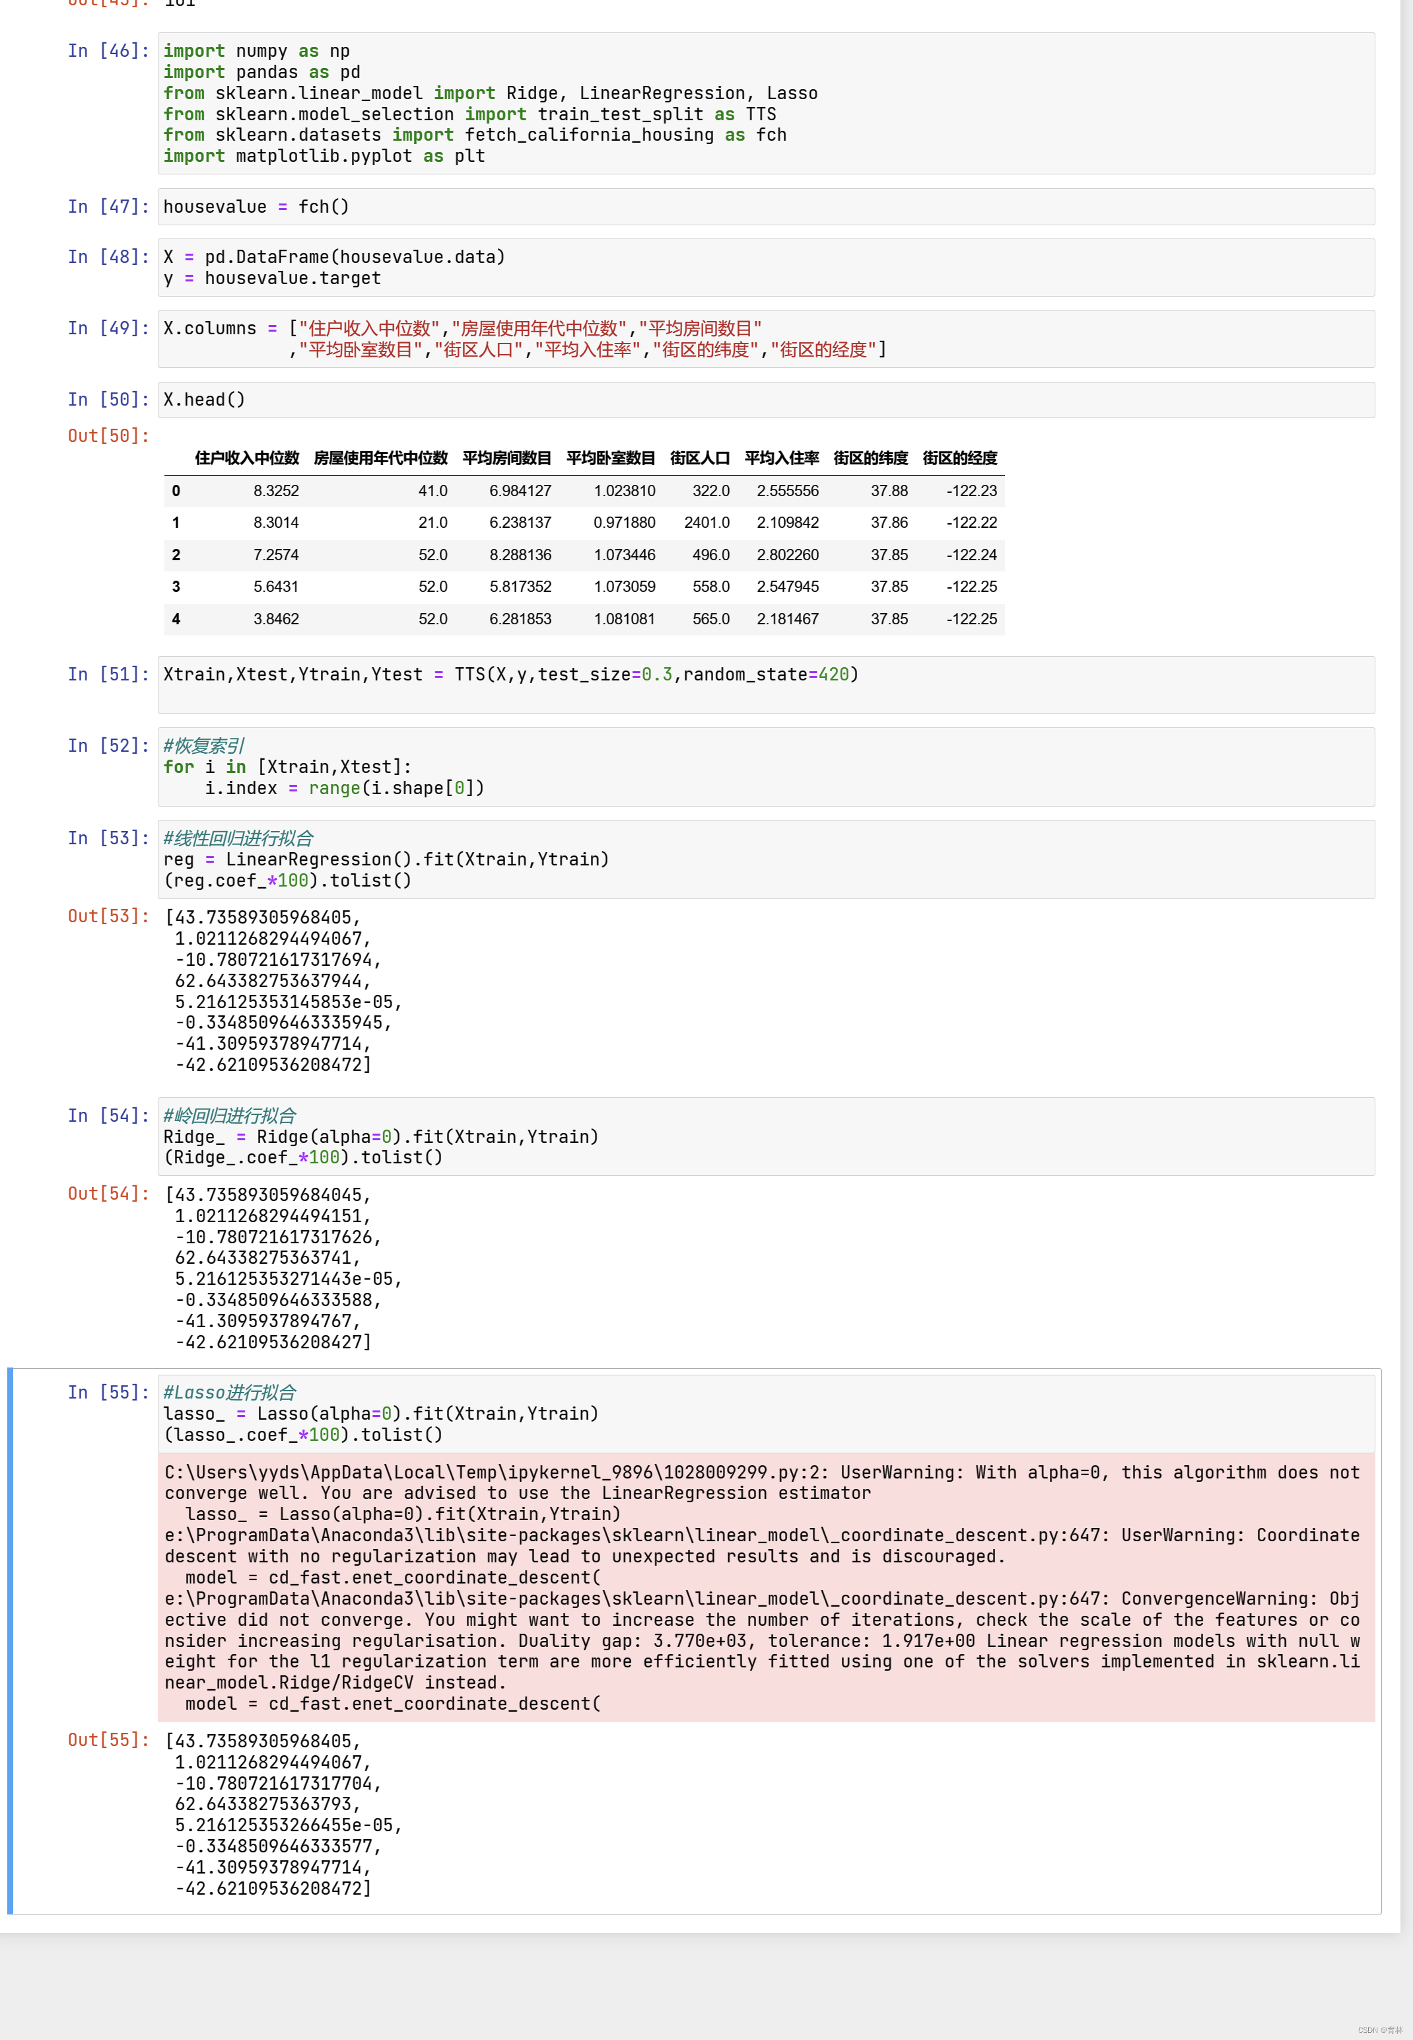This screenshot has width=1413, height=2040.
Task: Click the first value 43.73589305968405 in Out[53]
Action: (x=263, y=918)
